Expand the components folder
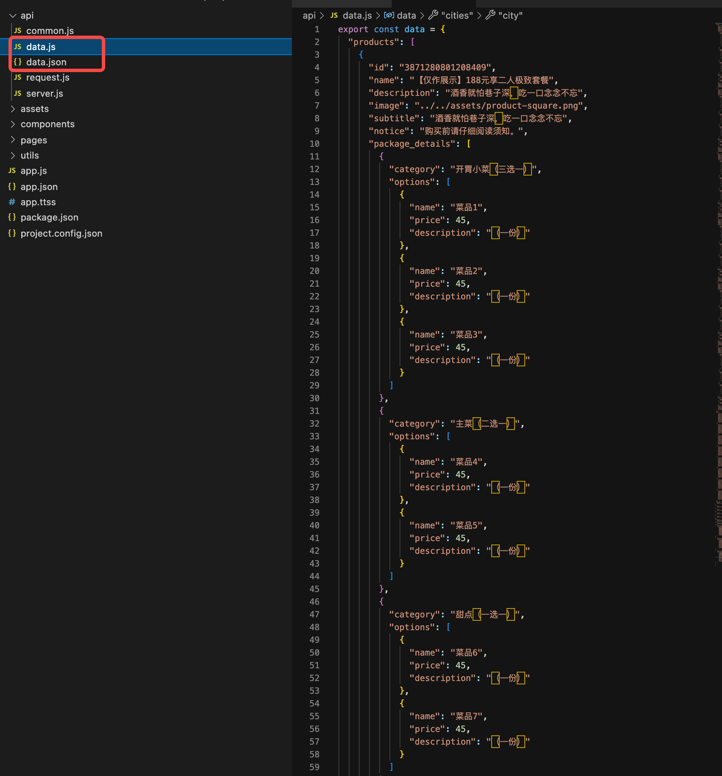 13,124
